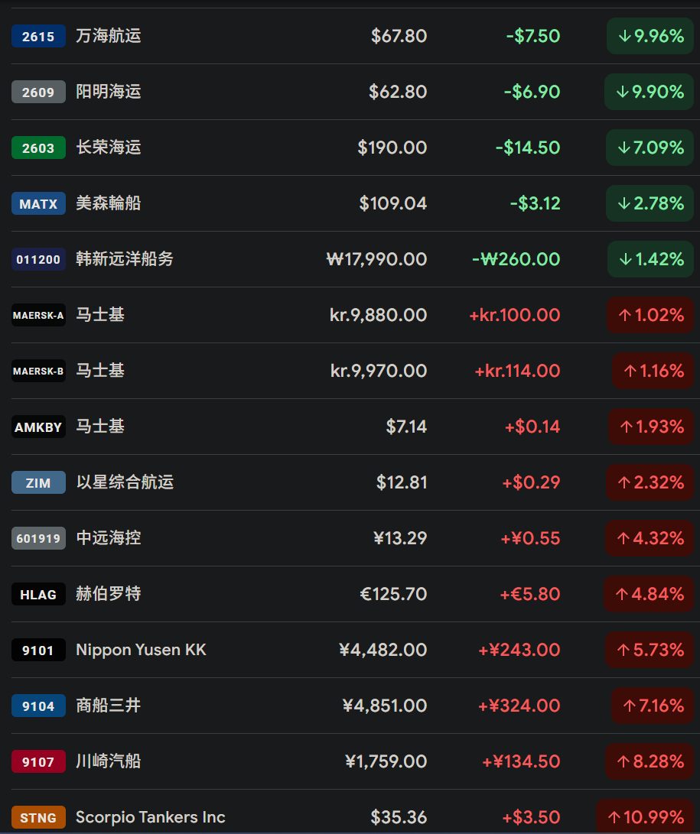Click the MAERSK-B ticker badge
This screenshot has height=834, width=700.
38,372
